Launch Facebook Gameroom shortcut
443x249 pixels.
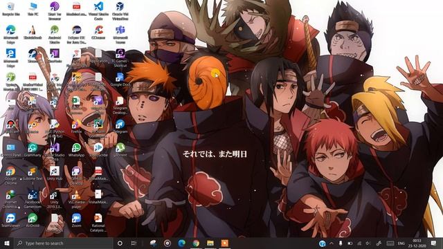(33, 199)
